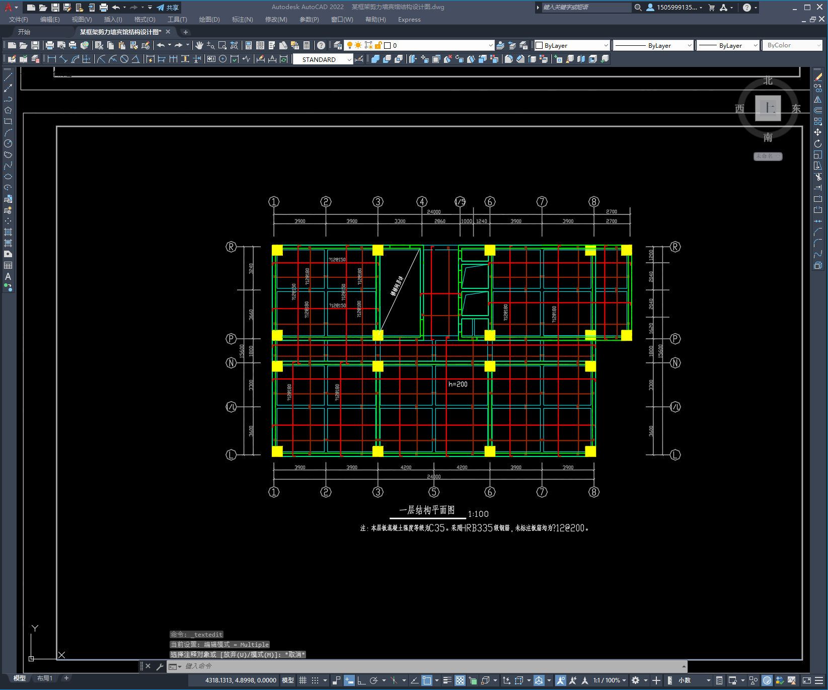Open the QuickCalc calculator icon
Image resolution: width=828 pixels, height=690 pixels.
click(x=307, y=45)
